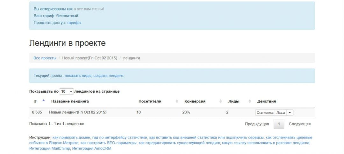Click the Действия column header
This screenshot has height=154, width=344.
(266, 101)
